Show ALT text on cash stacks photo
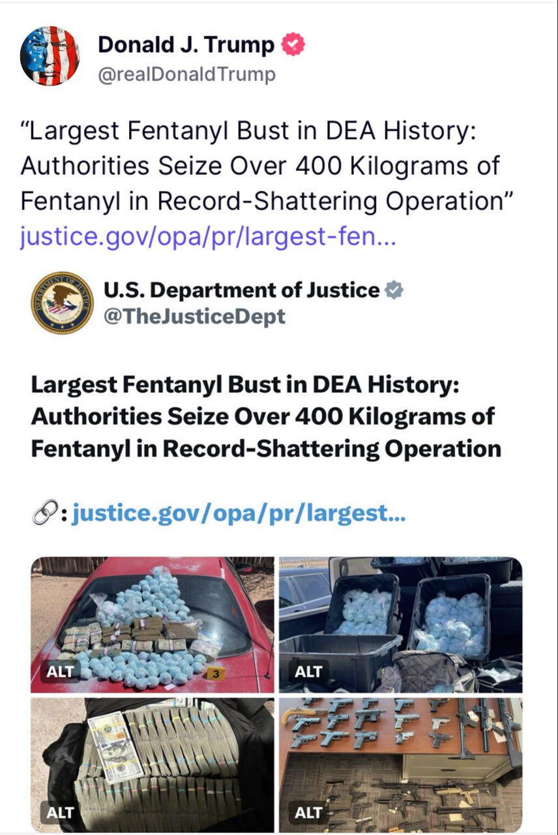The width and height of the screenshot is (558, 835). click(x=59, y=812)
